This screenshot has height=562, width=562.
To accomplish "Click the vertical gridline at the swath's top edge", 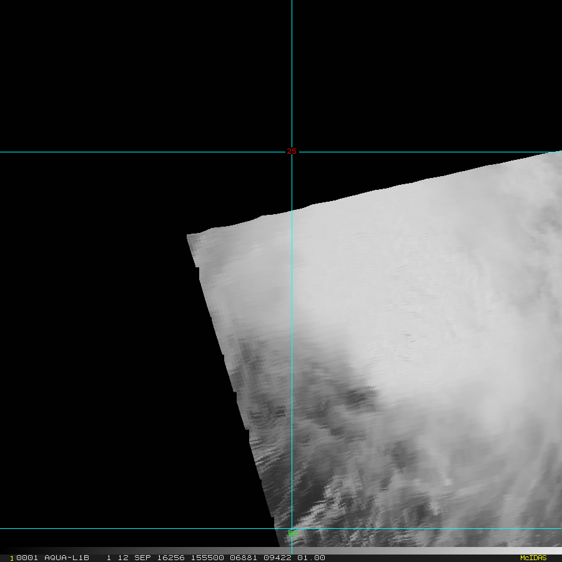I will click(x=292, y=211).
